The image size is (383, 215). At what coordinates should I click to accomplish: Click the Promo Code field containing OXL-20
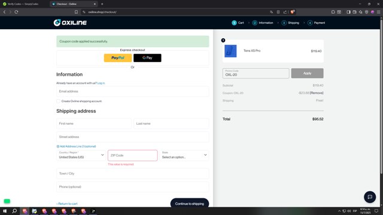256,73
